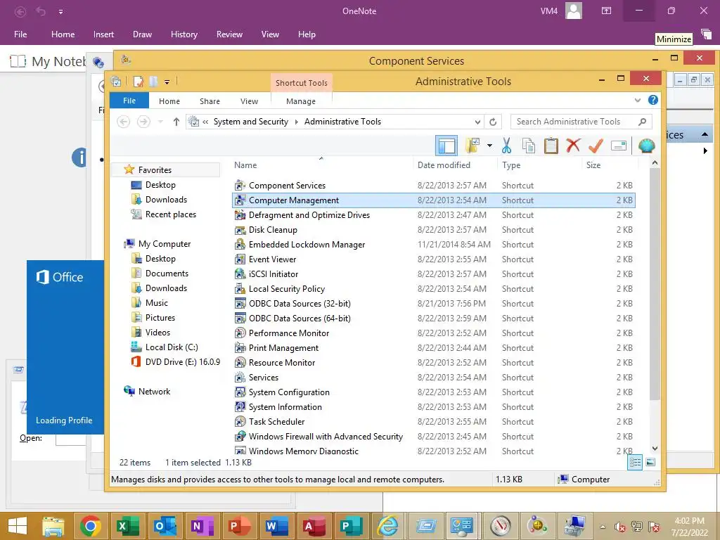
Task: Open the Review tab in OneNote
Action: [x=230, y=34]
